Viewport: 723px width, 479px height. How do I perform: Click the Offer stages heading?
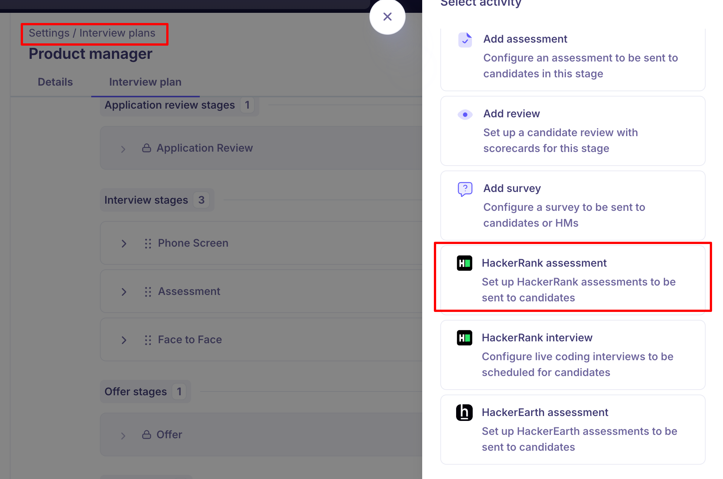click(x=135, y=392)
